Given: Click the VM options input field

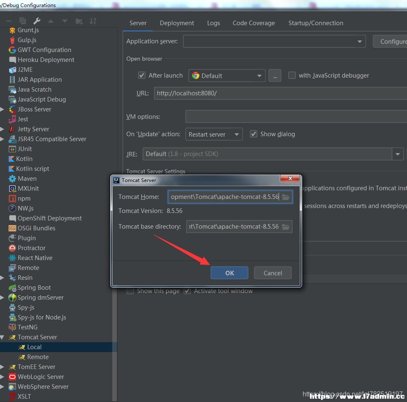Looking at the screenshot, I should pos(296,116).
